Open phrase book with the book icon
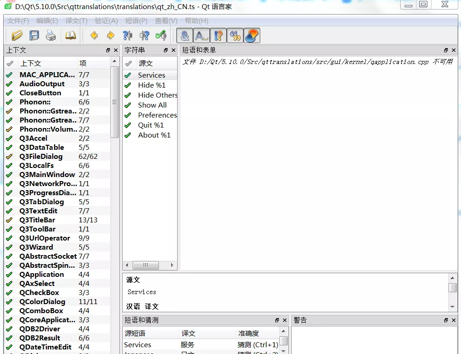This screenshot has width=461, height=354. coord(70,35)
